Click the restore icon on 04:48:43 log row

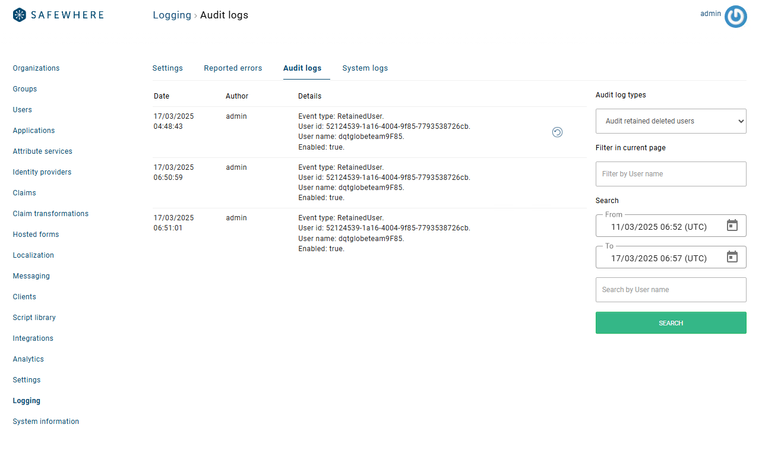click(557, 132)
